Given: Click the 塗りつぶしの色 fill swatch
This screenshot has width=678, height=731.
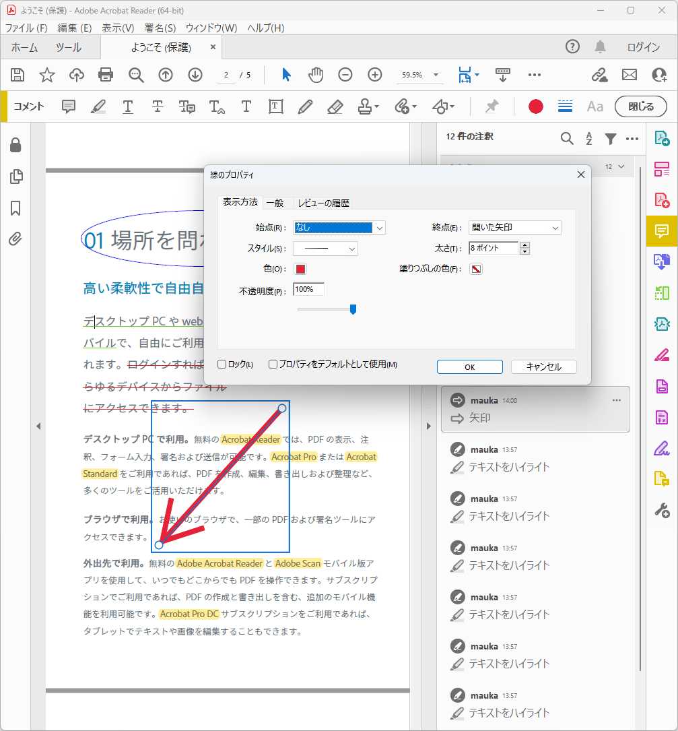Looking at the screenshot, I should 476,269.
